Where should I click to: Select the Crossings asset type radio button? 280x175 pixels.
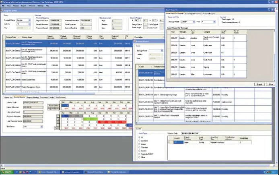pos(139,148)
